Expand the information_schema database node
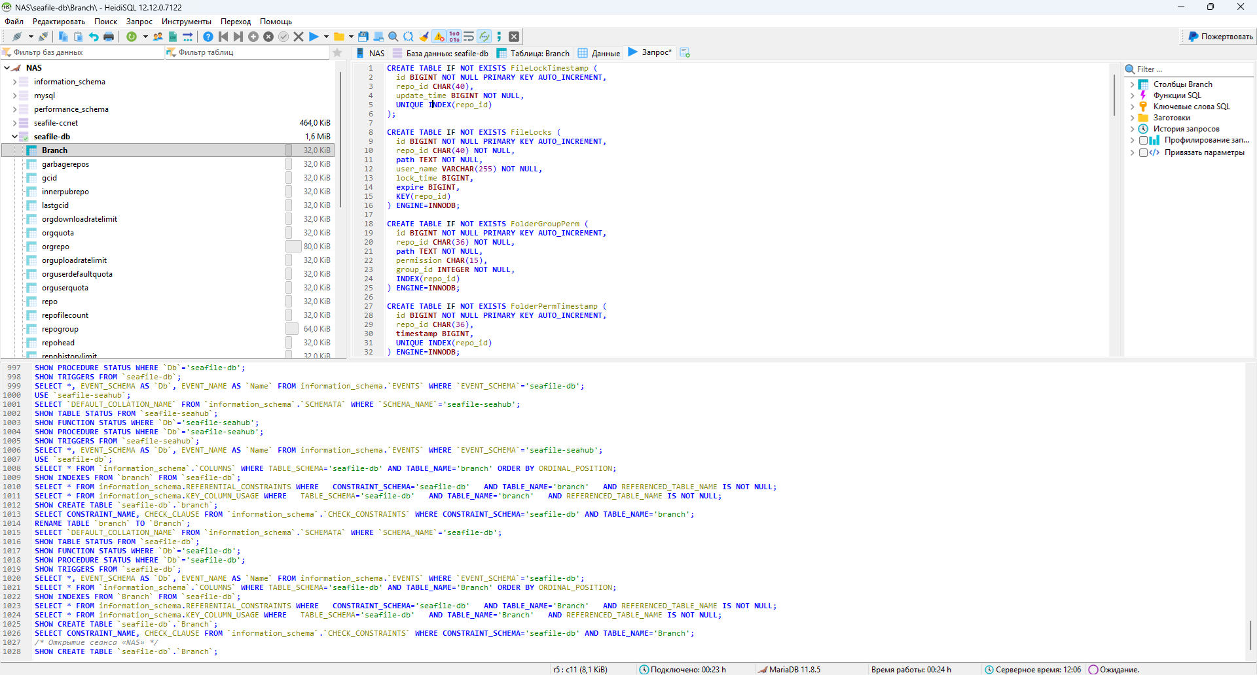Viewport: 1257px width, 675px height. [14, 82]
